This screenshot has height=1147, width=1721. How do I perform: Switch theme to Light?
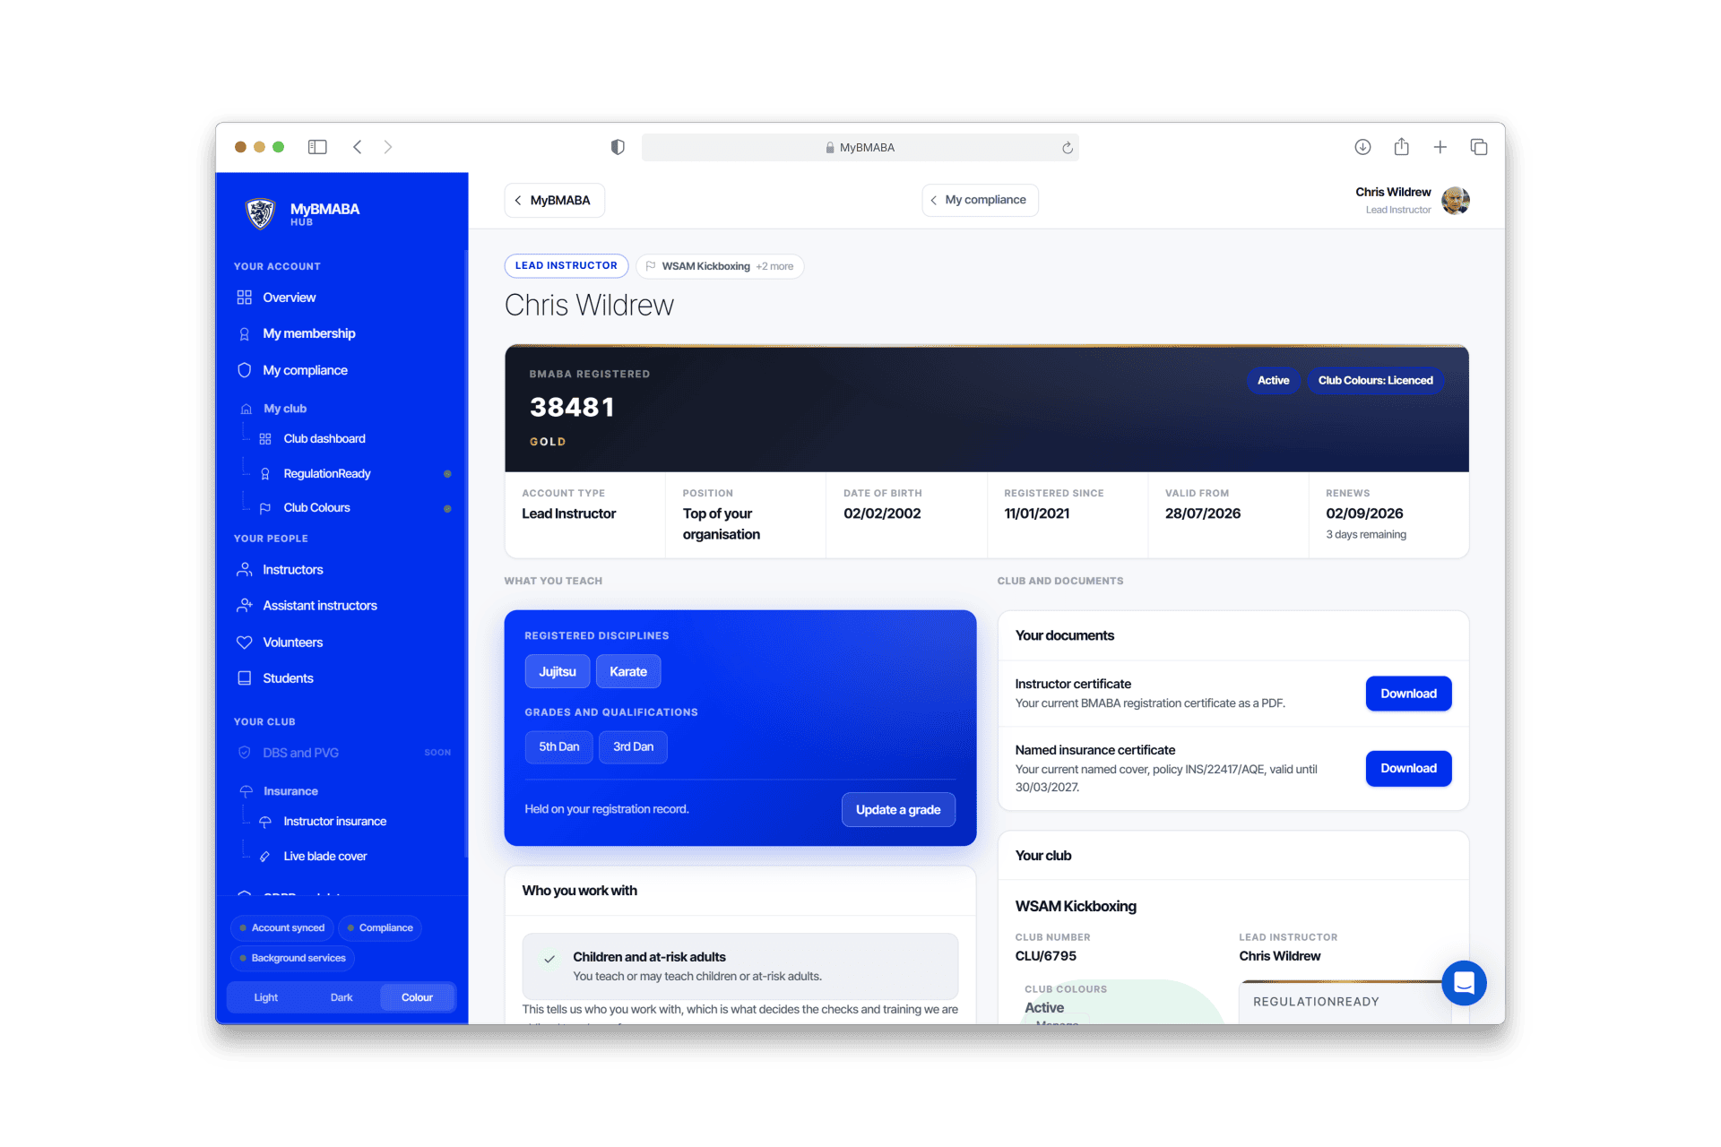tap(266, 997)
